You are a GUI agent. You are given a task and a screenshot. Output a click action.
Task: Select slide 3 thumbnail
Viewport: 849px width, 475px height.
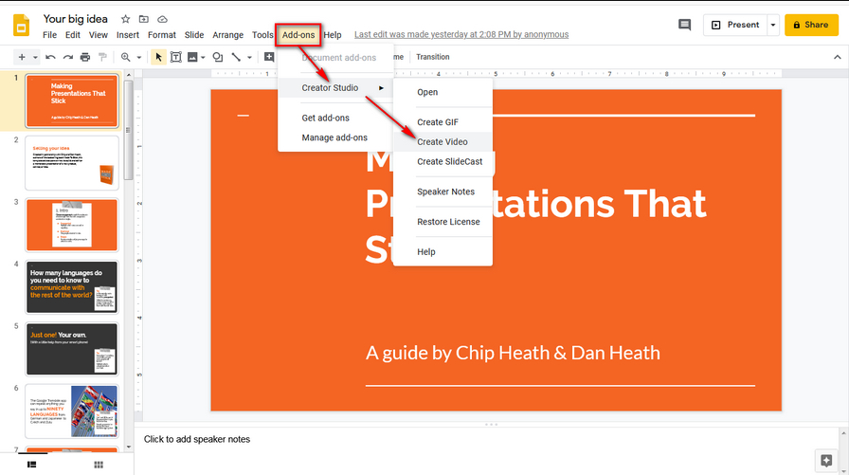point(71,225)
